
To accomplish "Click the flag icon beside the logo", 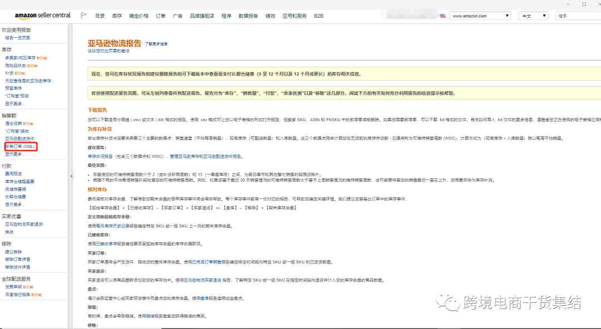I will point(83,16).
